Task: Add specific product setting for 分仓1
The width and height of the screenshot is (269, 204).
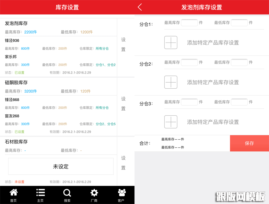Action: [171, 42]
